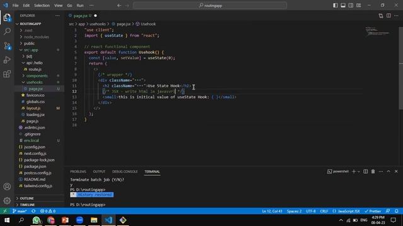Add a new terminal with plus icon
Screen dimensions: 403x226
(354, 171)
